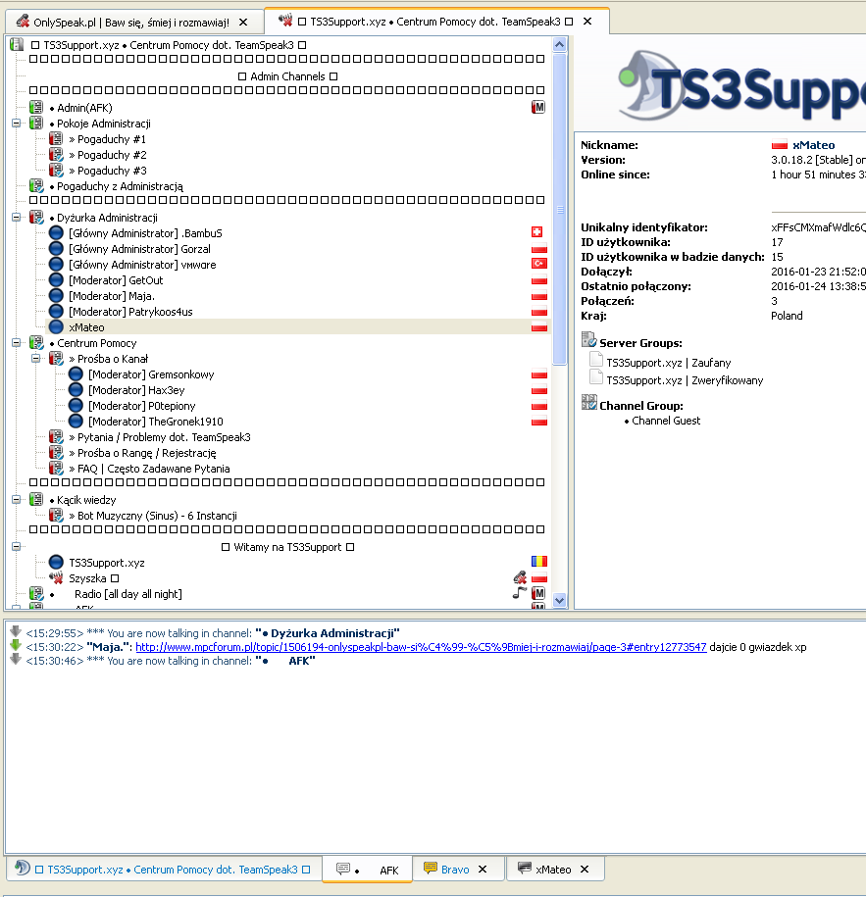Image resolution: width=866 pixels, height=897 pixels.
Task: Click the Server Groups icon in info panel
Action: click(x=589, y=340)
